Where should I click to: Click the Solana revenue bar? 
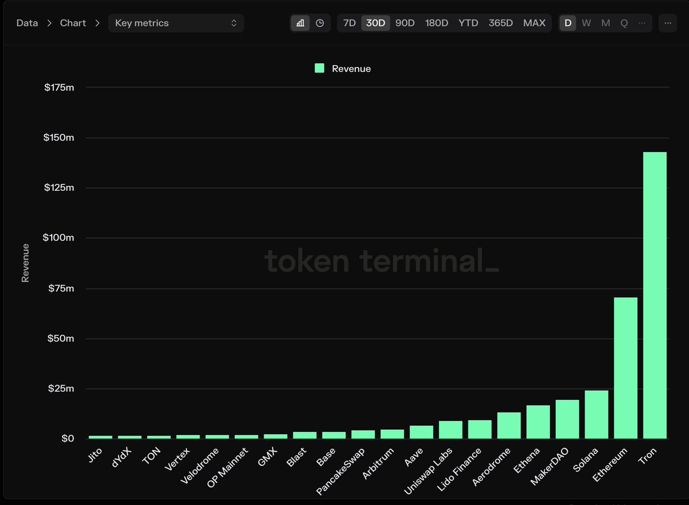597,414
